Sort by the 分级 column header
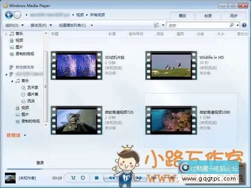 200,34
